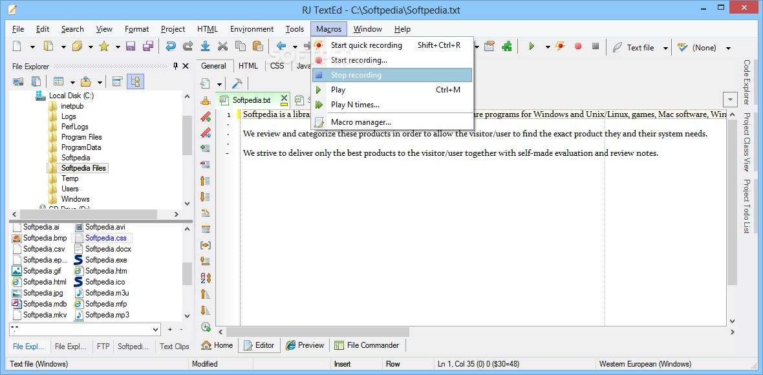Open dropdown arrow next to New file icon

[x=32, y=47]
